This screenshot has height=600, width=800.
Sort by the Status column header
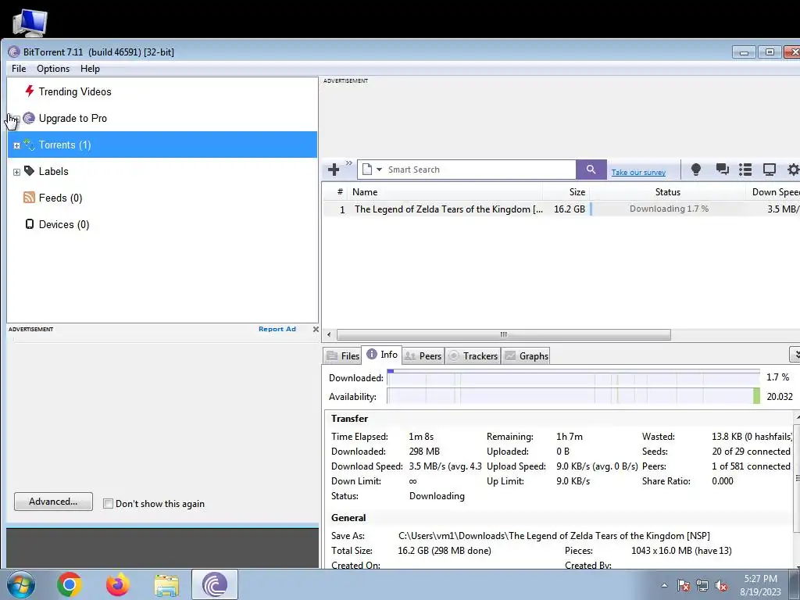pos(667,192)
